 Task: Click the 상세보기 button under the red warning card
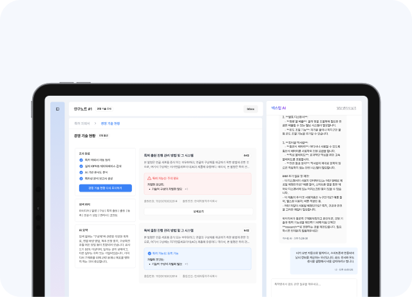click(198, 212)
